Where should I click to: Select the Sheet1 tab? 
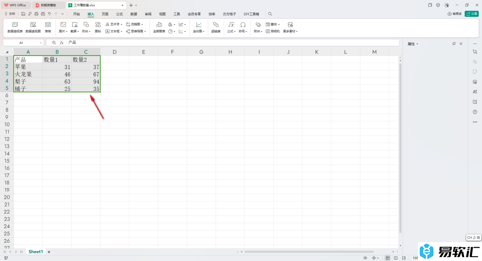point(36,252)
